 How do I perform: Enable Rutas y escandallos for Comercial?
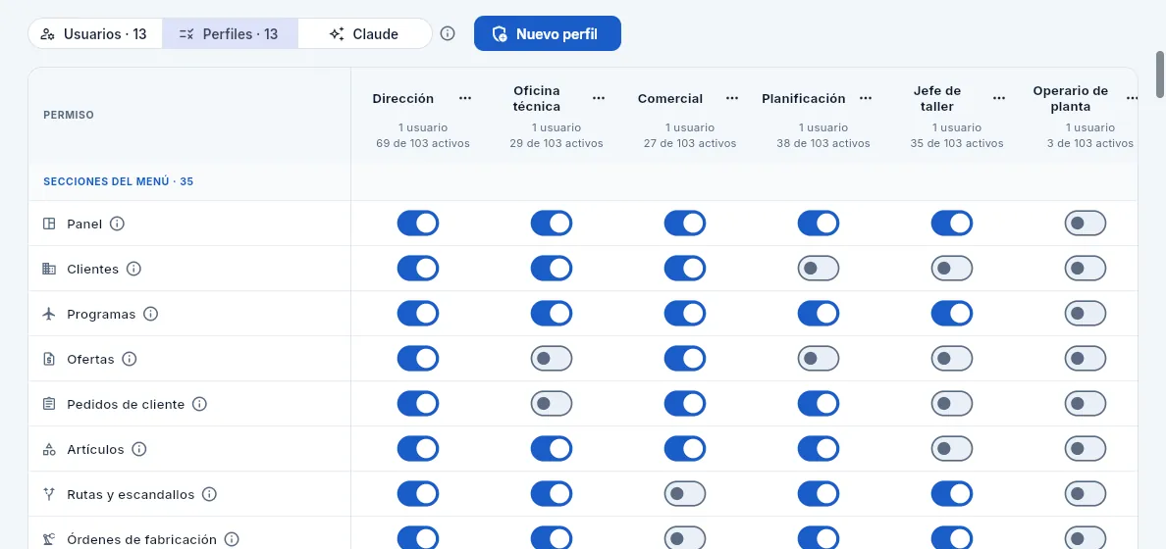point(685,494)
